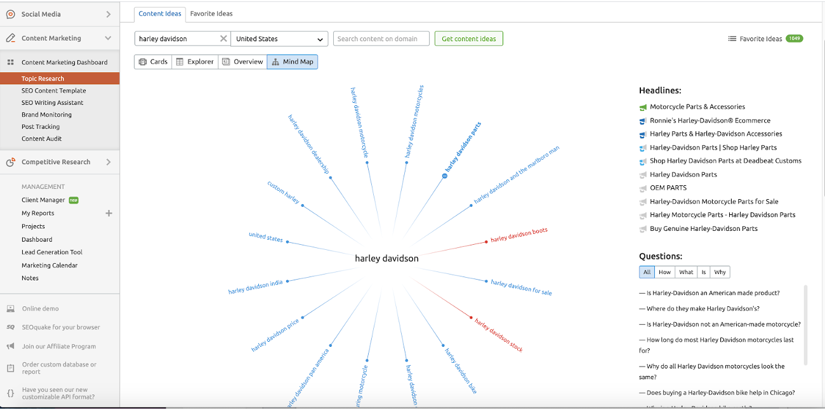Open the United States country dropdown
The image size is (825, 409).
click(279, 39)
